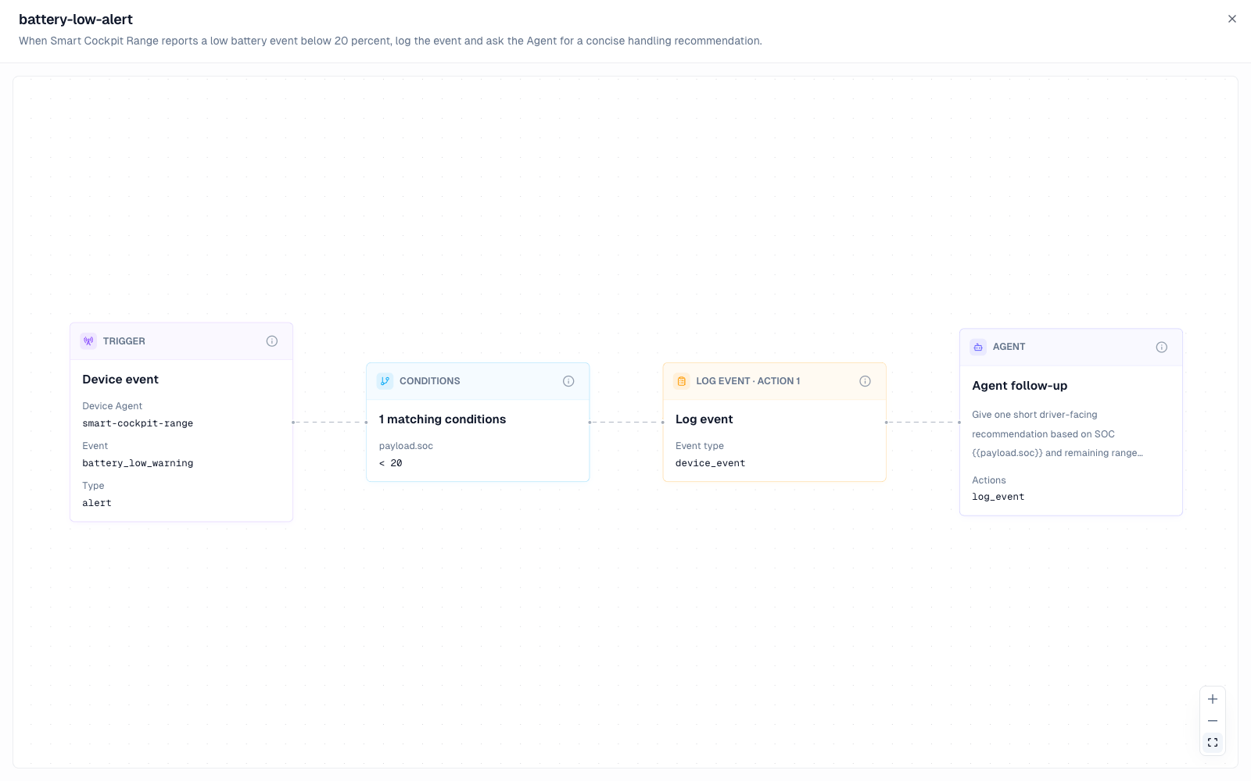
Task: Fit workflow view to screen
Action: click(x=1213, y=743)
